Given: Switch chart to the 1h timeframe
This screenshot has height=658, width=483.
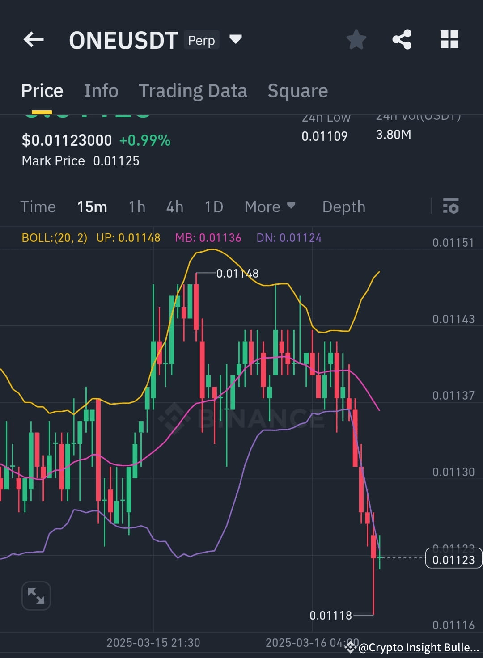Looking at the screenshot, I should point(136,207).
